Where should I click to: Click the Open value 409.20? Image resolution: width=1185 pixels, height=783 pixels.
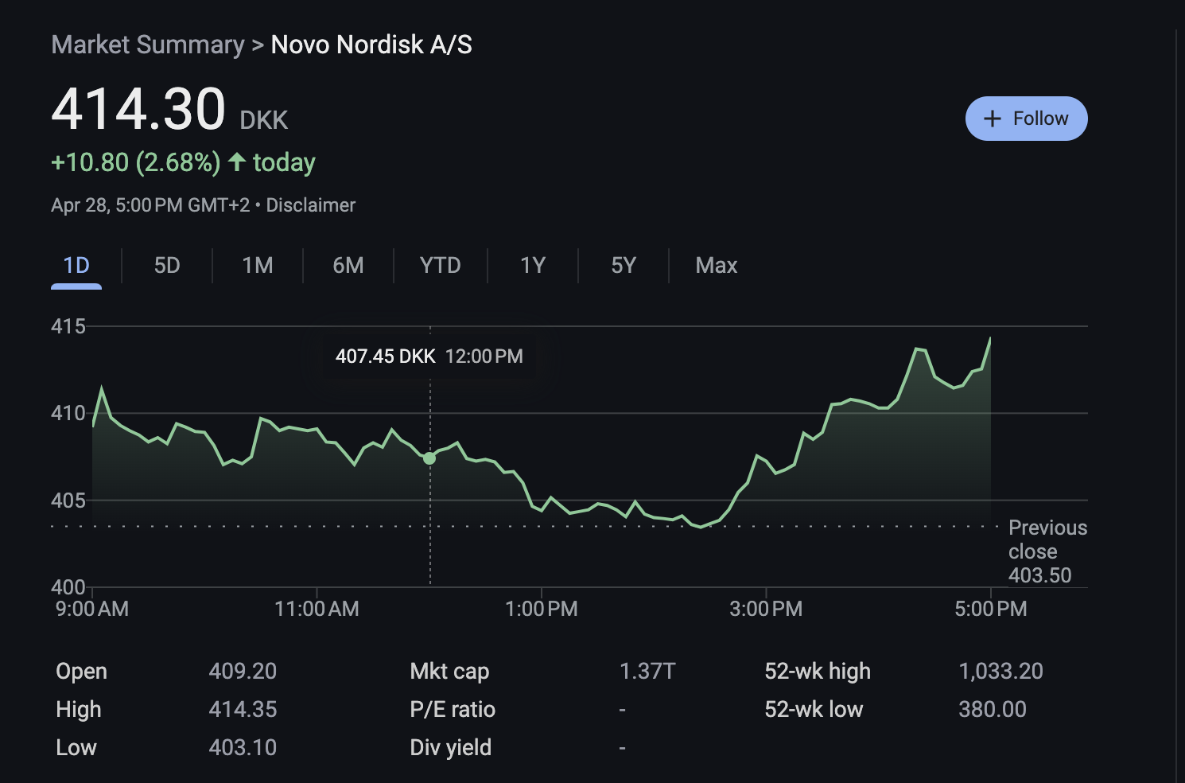[x=243, y=671]
